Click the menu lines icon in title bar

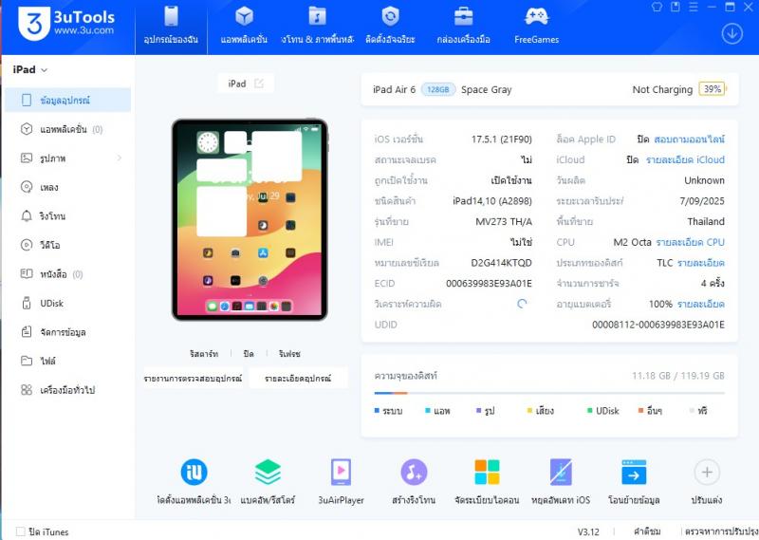point(694,7)
